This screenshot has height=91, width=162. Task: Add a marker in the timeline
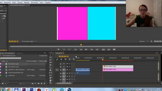point(70,59)
